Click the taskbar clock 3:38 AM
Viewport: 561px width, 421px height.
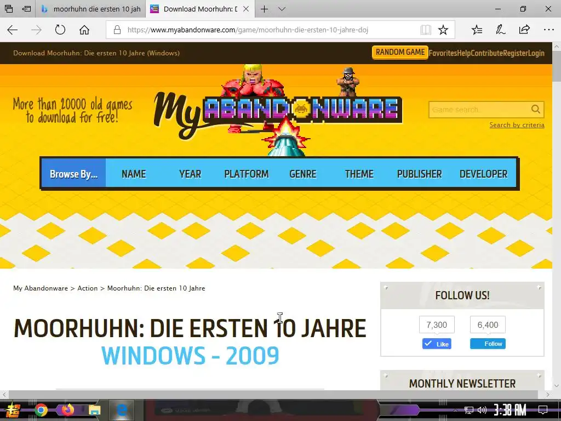(510, 409)
